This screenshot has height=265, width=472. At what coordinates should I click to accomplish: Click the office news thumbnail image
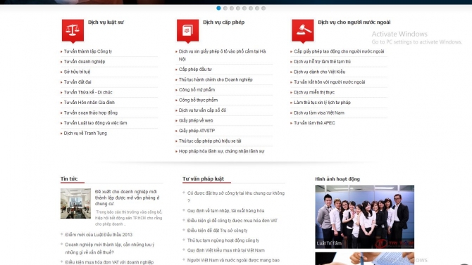pyautogui.click(x=75, y=203)
